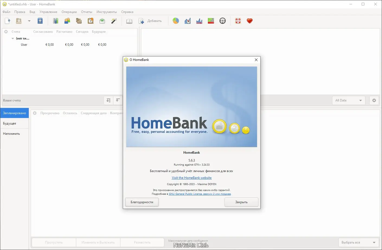Open the Visit the HomeBank website link
Viewport: 382px width, 250px height.
pyautogui.click(x=192, y=178)
